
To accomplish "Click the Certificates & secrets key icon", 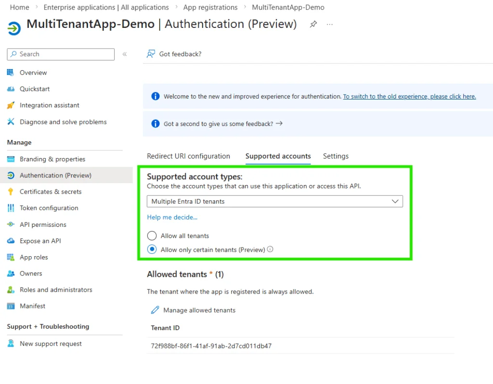I will [11, 192].
